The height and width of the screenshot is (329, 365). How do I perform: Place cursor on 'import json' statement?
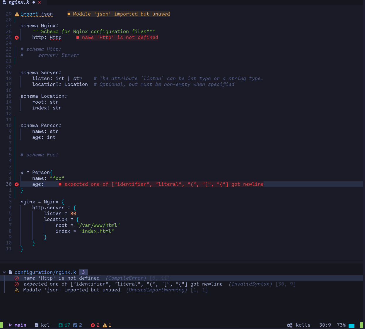(37, 14)
